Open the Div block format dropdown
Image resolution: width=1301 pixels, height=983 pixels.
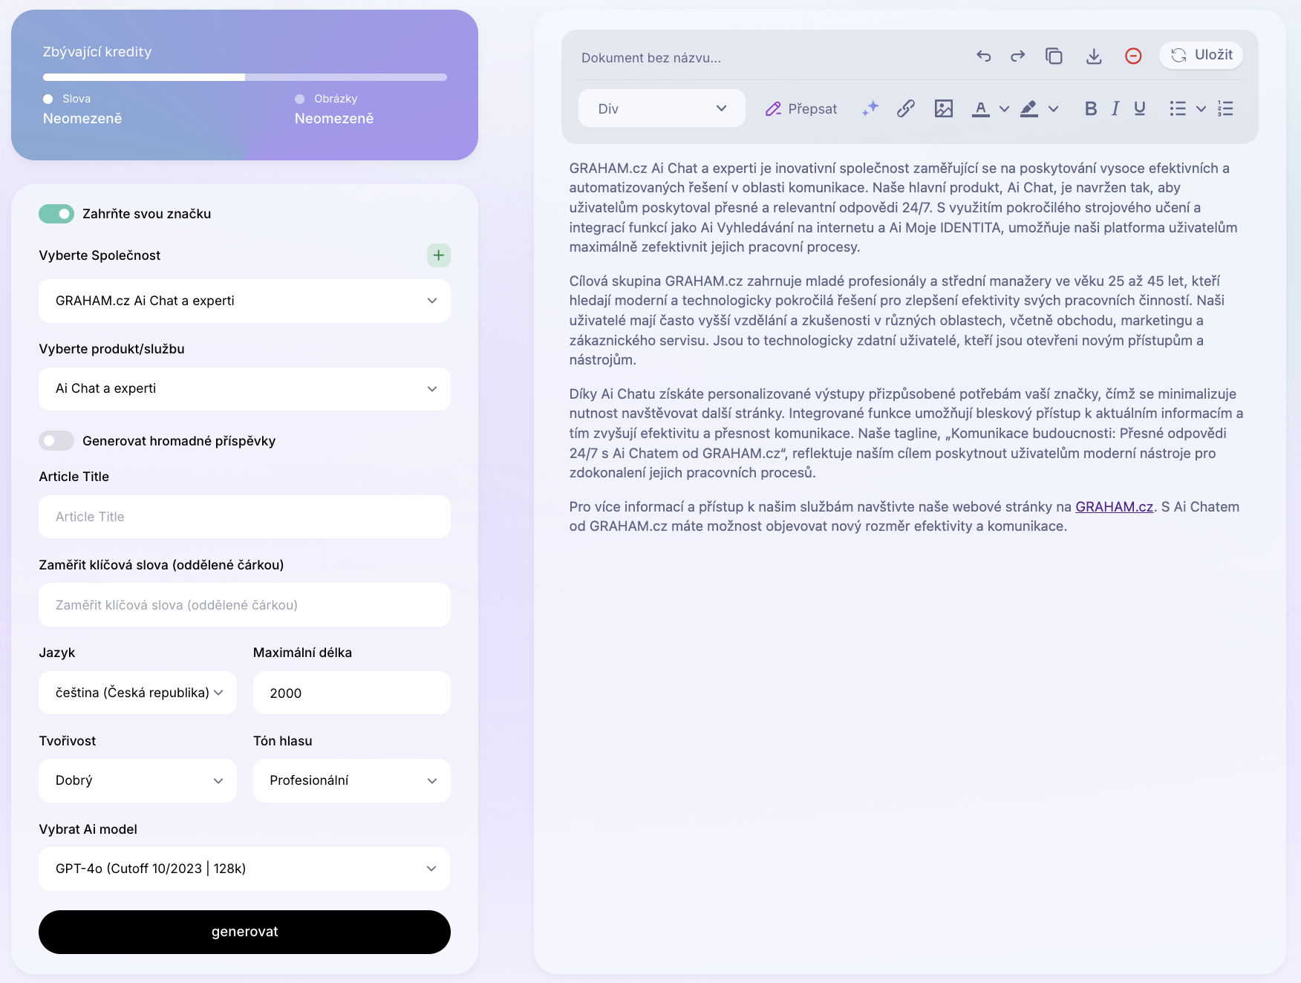(x=662, y=108)
